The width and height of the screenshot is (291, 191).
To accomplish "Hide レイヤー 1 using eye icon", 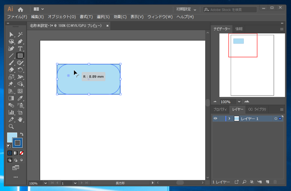I will pos(215,119).
